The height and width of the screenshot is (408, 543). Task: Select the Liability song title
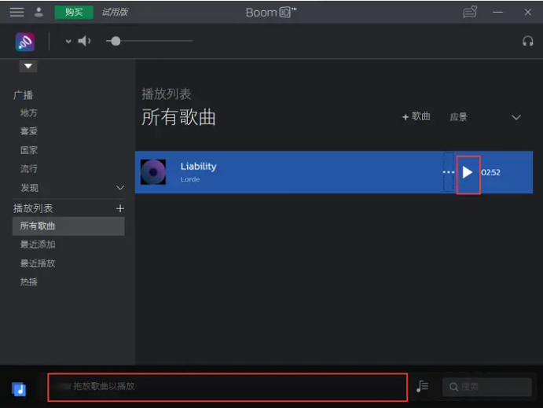(x=199, y=167)
